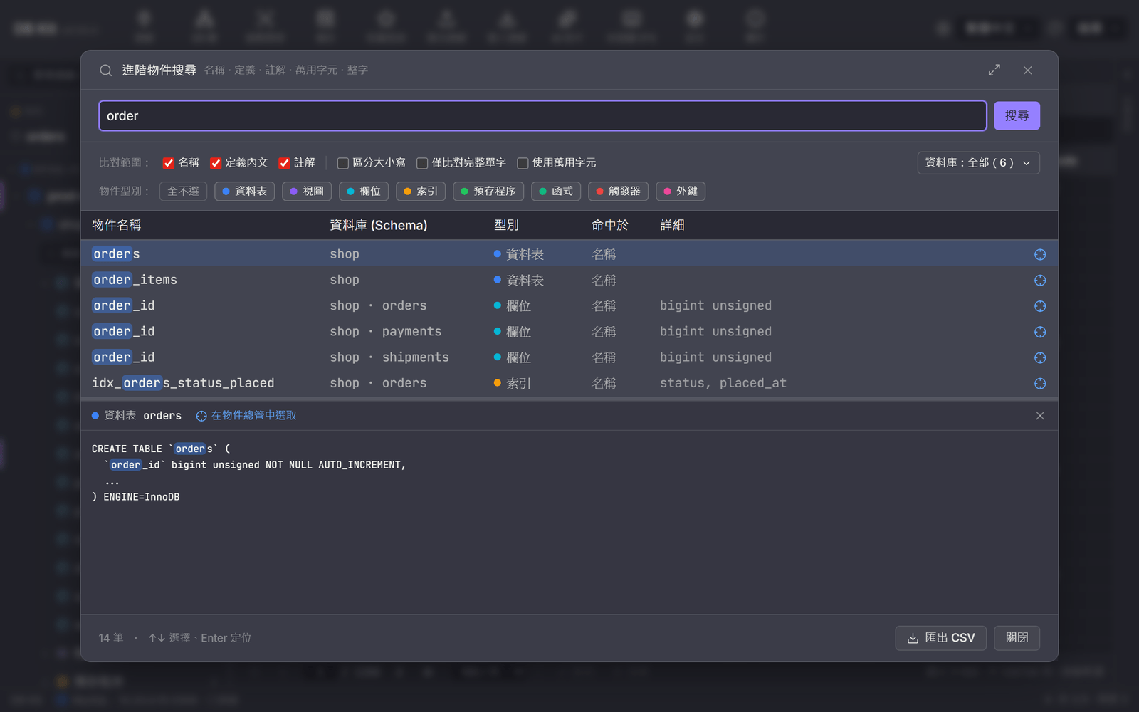This screenshot has height=712, width=1139.
Task: Select the order_id row in shop · shipments
Action: pyautogui.click(x=569, y=357)
